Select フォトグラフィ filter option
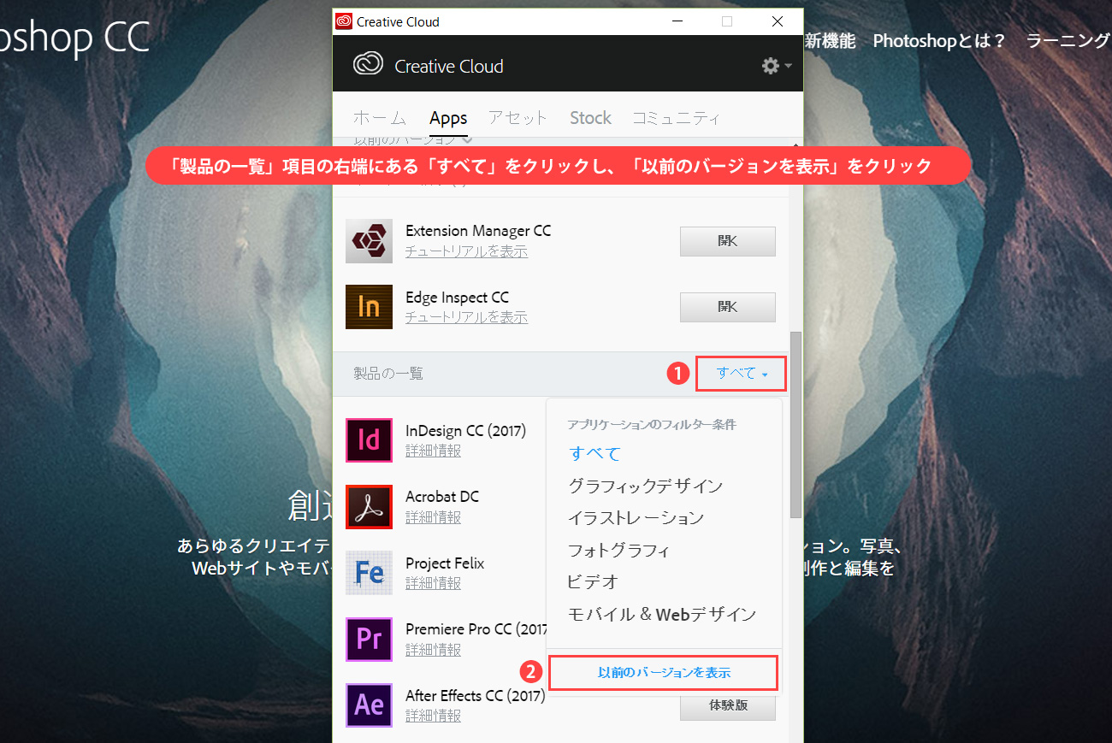 tap(618, 550)
